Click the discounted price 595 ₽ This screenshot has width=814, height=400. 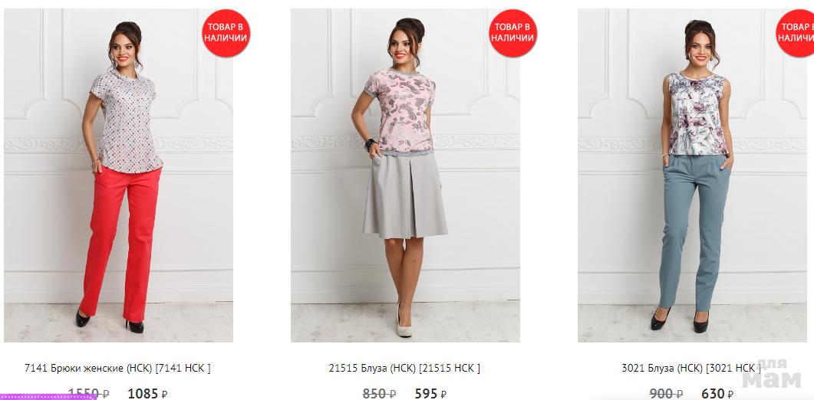point(430,394)
